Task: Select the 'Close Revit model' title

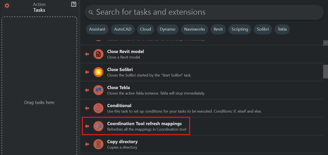Action: point(125,52)
